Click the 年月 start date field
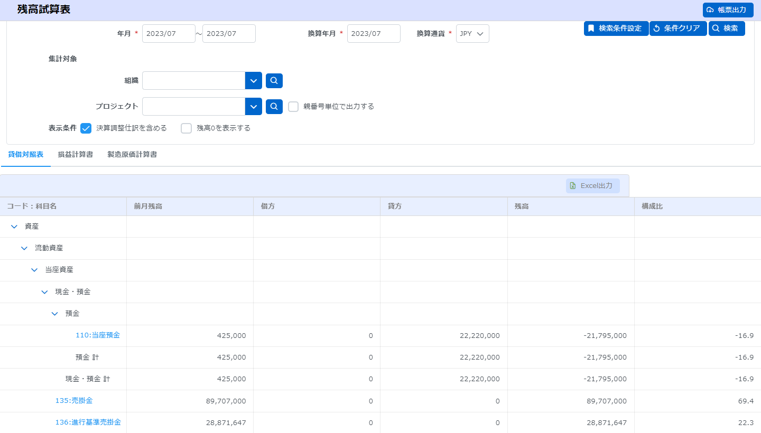This screenshot has width=761, height=433. [169, 34]
